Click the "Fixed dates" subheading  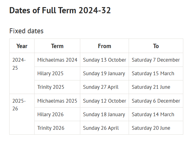26,31
